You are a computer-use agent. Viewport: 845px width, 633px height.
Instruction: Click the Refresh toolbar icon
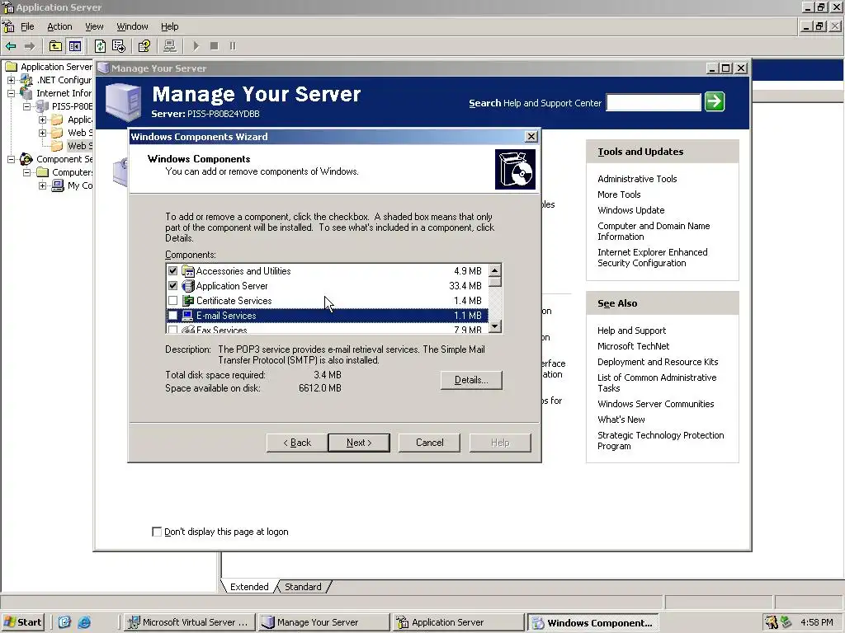pyautogui.click(x=100, y=46)
